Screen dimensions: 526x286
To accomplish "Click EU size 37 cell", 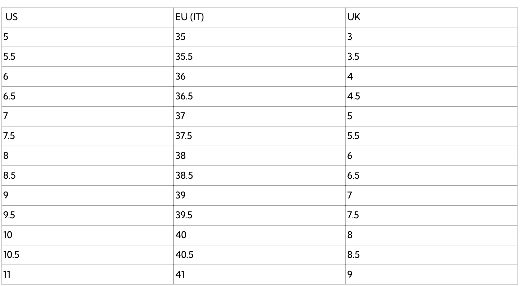I will [x=260, y=116].
